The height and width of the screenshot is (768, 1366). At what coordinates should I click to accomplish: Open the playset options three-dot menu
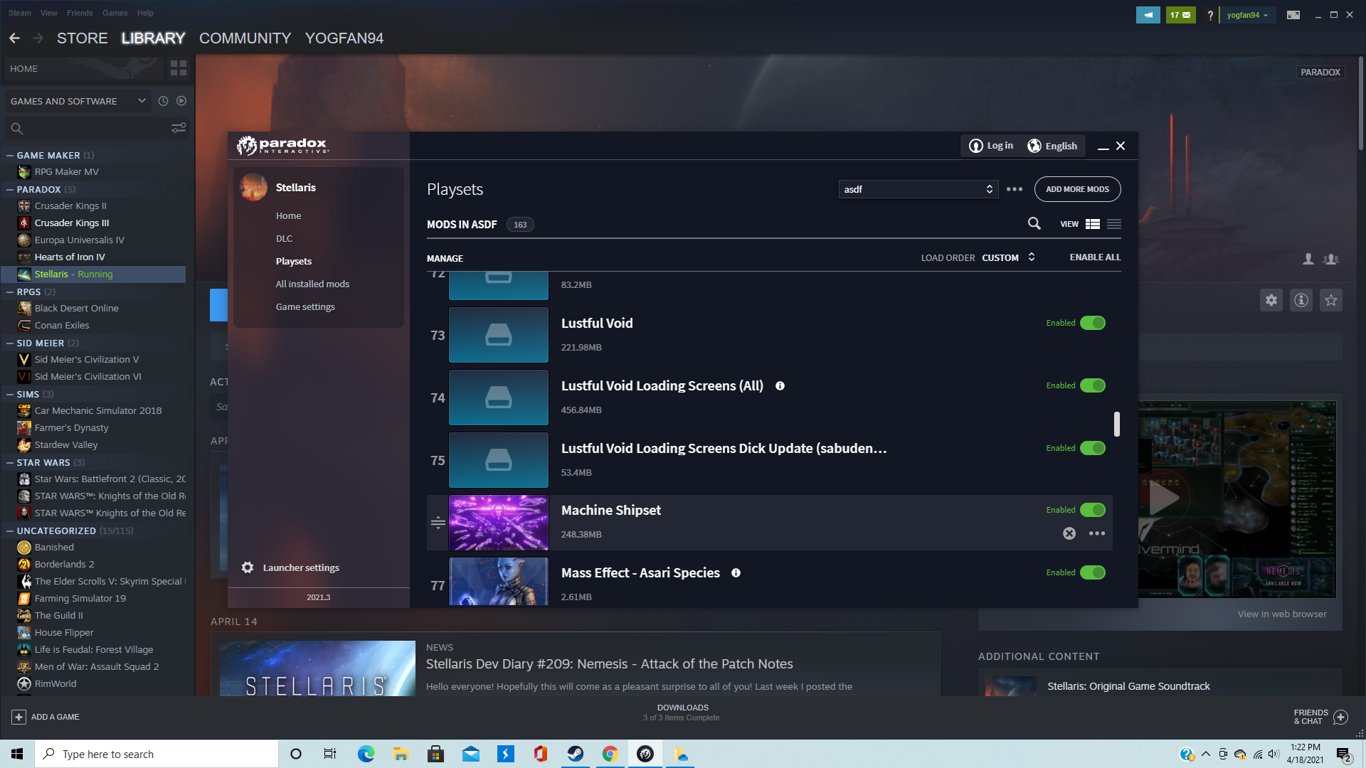coord(1015,189)
